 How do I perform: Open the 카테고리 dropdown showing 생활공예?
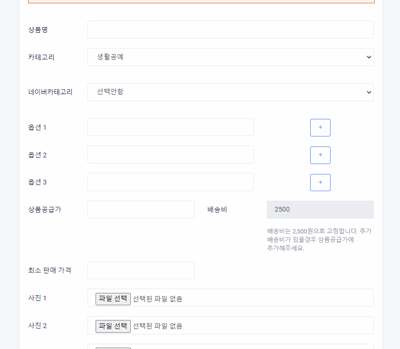[x=230, y=57]
